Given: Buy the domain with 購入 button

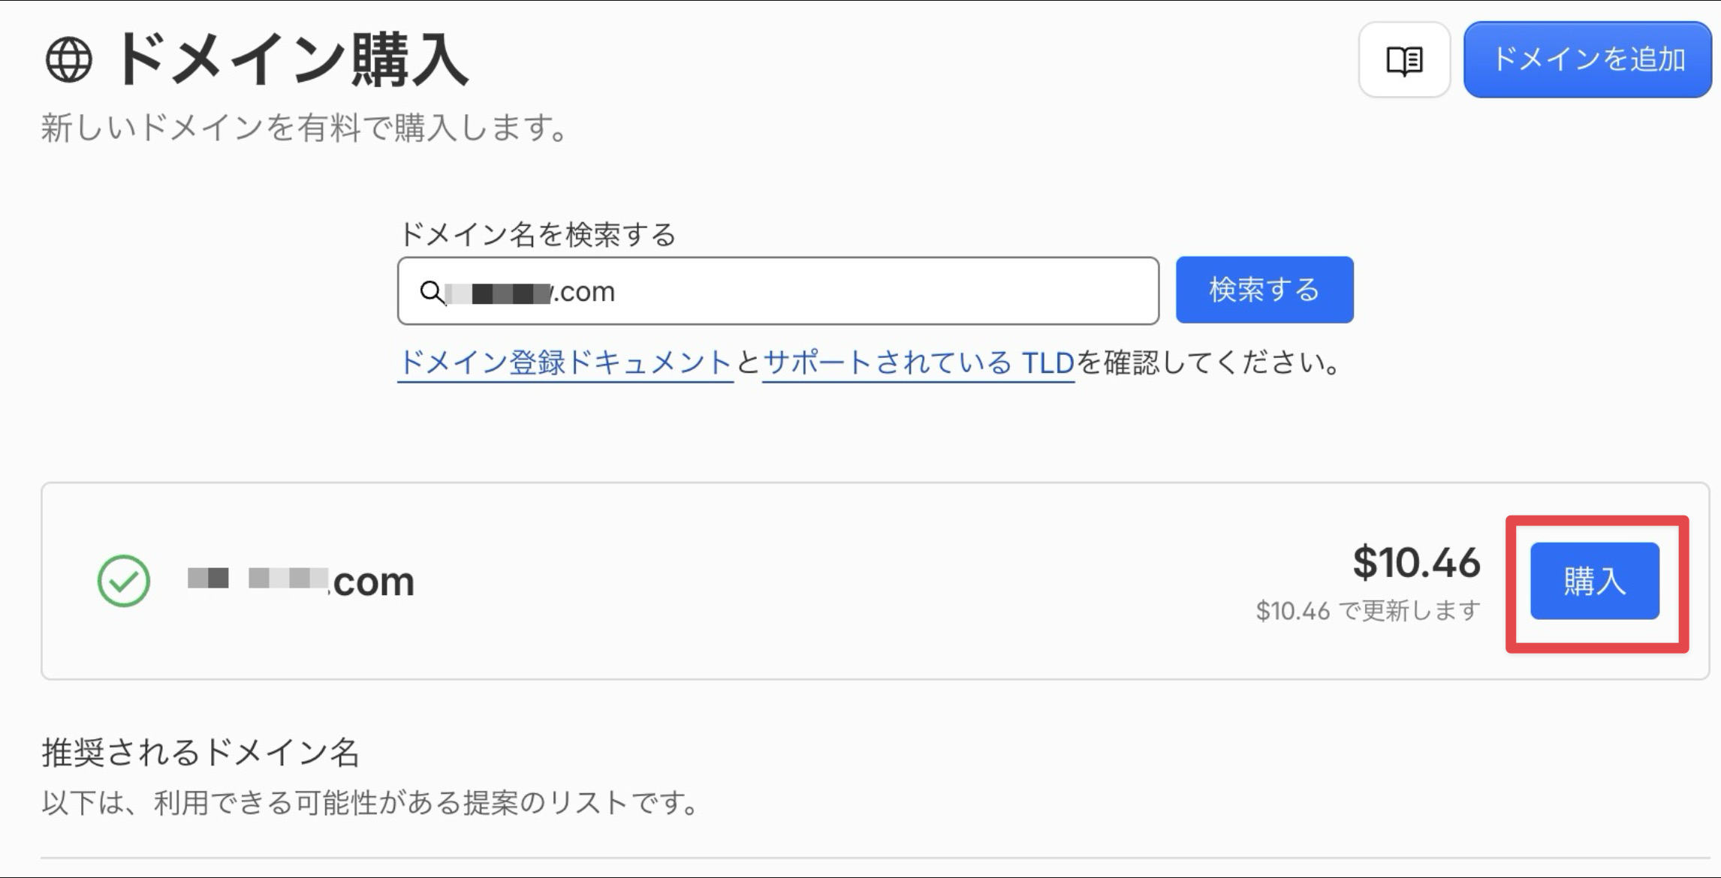Looking at the screenshot, I should 1595,581.
